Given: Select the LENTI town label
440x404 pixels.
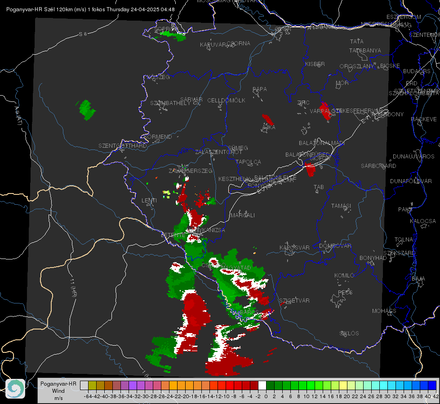Looking at the screenshot, I should pos(149,201).
